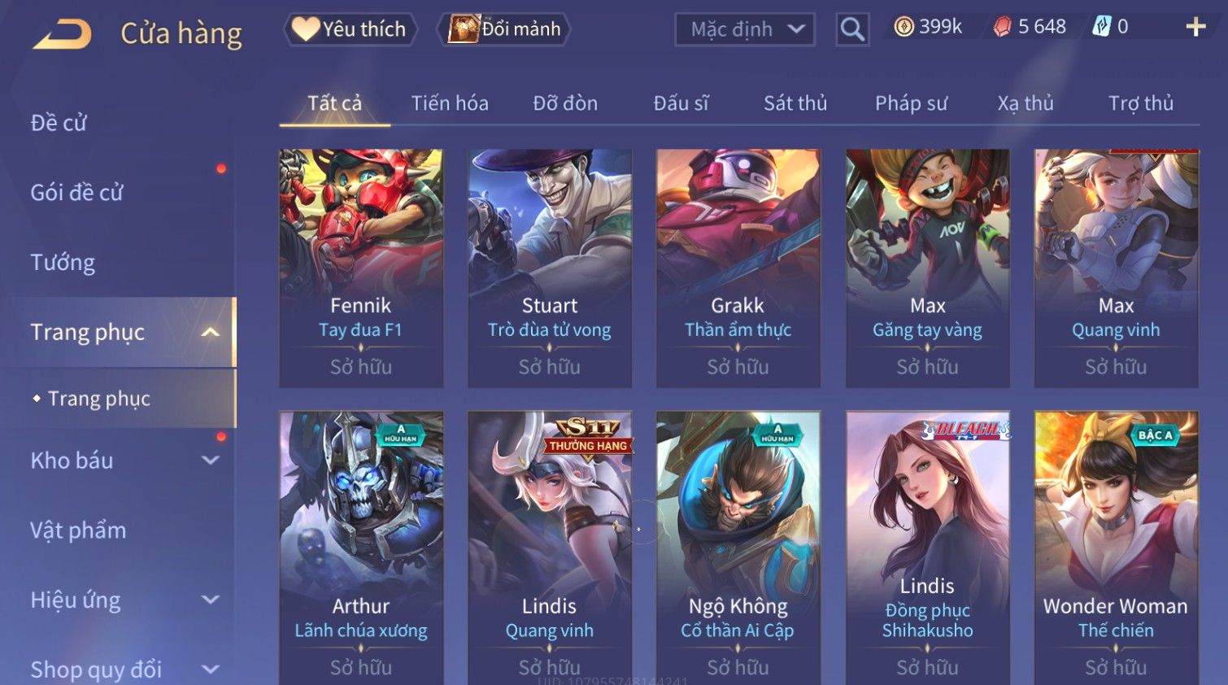
Task: Open Gói đề cử in the sidebar
Action: click(77, 193)
